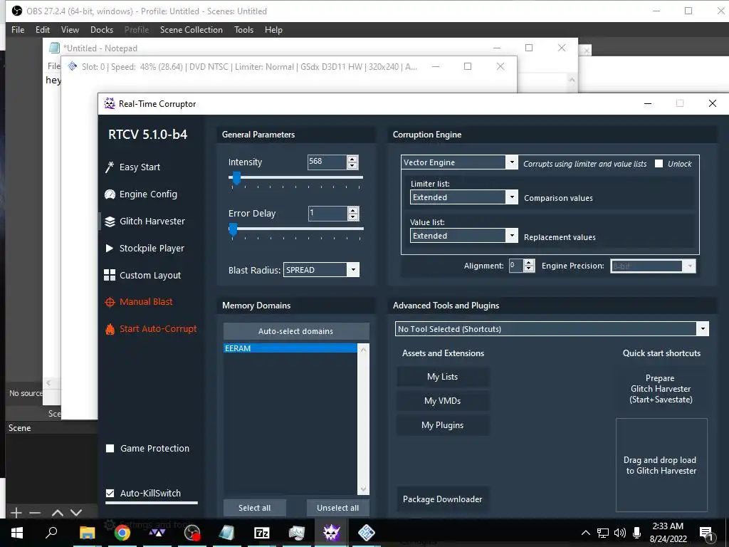Enable the Game Protection checkbox
Viewport: 729px width, 547px height.
pyautogui.click(x=110, y=449)
